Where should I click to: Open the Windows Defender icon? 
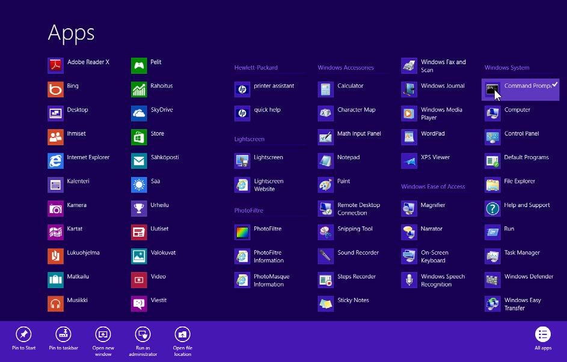click(x=493, y=280)
